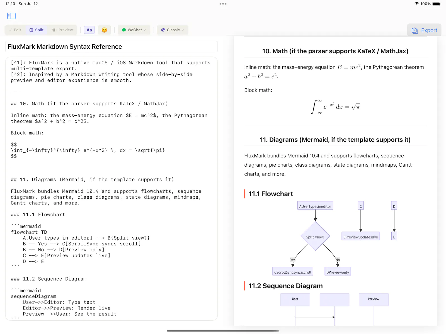This screenshot has width=446, height=334.
Task: Switch to Edit mode
Action: tap(15, 30)
